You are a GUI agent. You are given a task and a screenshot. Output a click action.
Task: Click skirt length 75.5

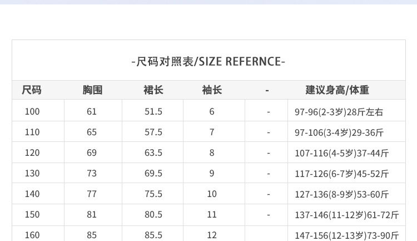(153, 194)
